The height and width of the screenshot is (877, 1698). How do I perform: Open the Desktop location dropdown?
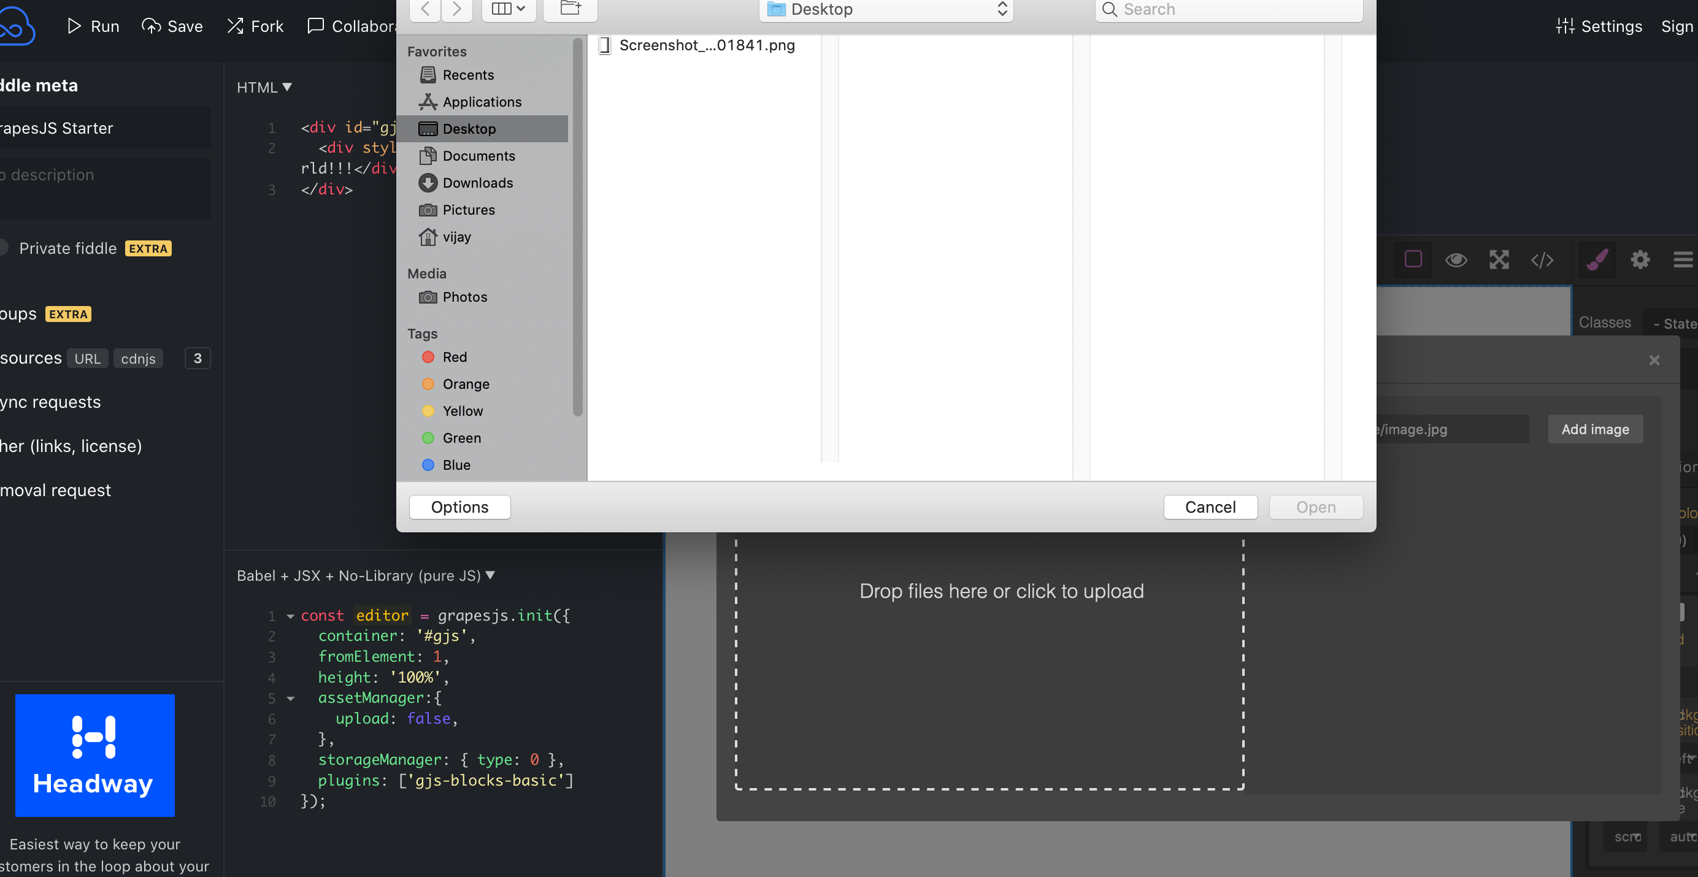[886, 10]
